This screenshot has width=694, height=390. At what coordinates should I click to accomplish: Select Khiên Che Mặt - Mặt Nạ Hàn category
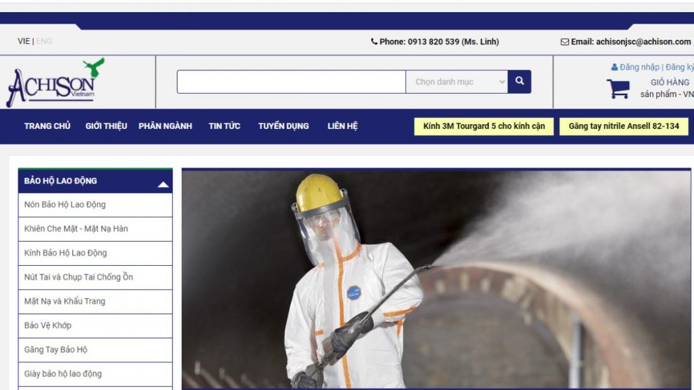(x=95, y=229)
